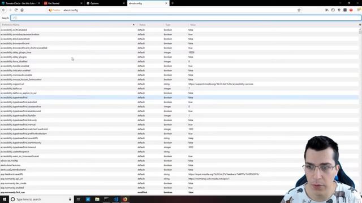Select the accessibility.support.url preference
This screenshot has height=203, width=362.
(179, 84)
